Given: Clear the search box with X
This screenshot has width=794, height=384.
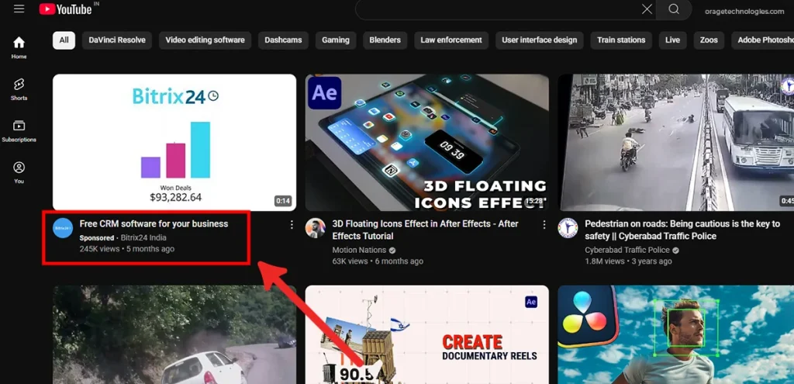Looking at the screenshot, I should pyautogui.click(x=647, y=9).
